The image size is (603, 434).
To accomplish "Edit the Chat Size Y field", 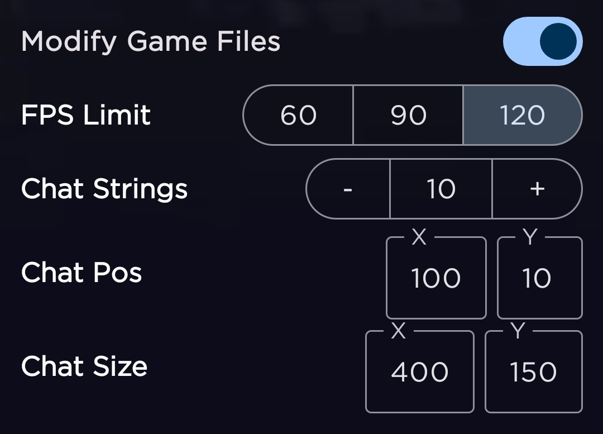I will point(534,372).
